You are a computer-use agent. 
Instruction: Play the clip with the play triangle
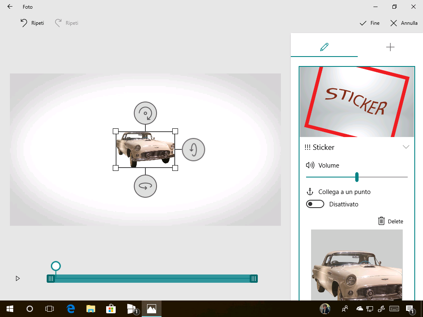17,279
